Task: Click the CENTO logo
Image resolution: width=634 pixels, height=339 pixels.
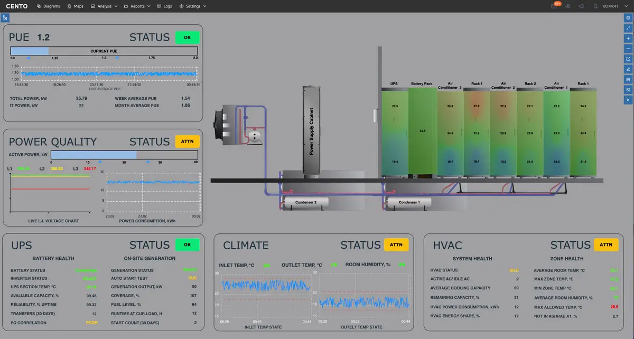Action: (16, 6)
